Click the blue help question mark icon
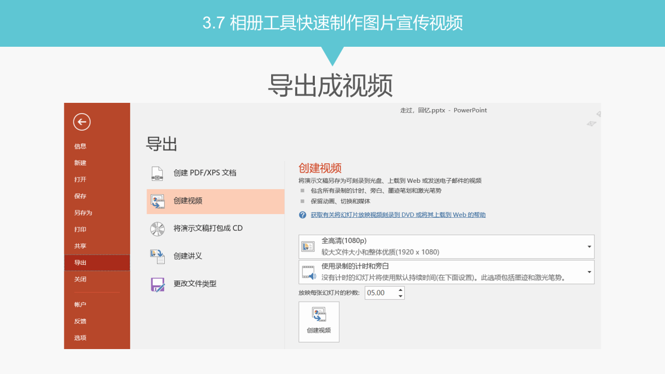Screen dimensions: 665x374 click(302, 215)
